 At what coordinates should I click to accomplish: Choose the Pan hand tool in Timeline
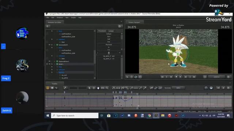(x=98, y=88)
